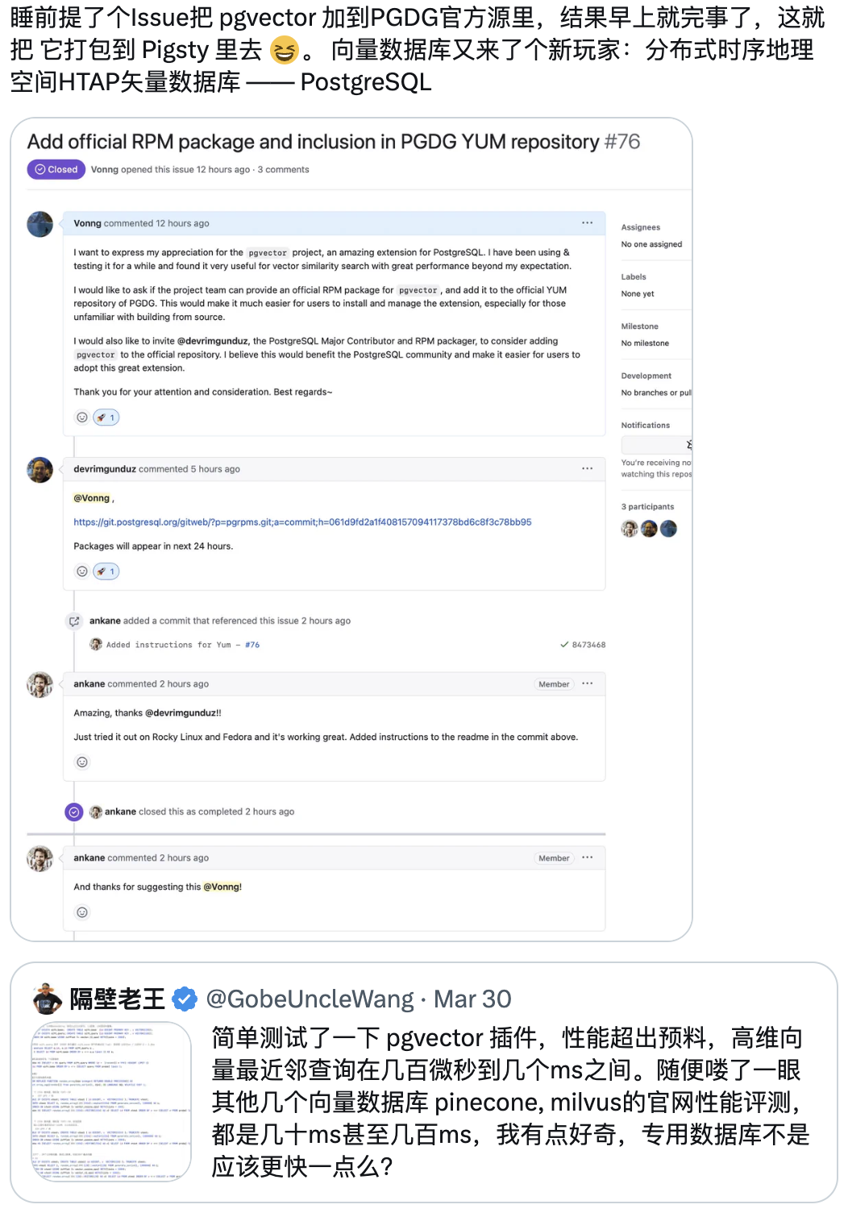Open the #76 commit reference link
The image size is (848, 1217).
pos(252,645)
